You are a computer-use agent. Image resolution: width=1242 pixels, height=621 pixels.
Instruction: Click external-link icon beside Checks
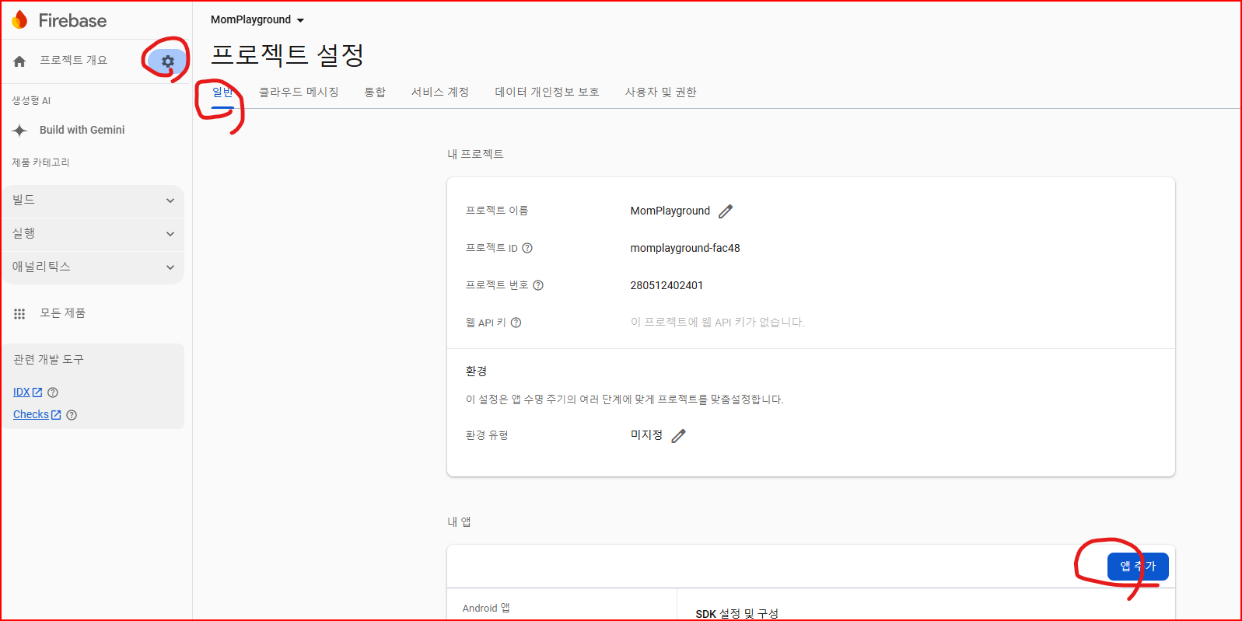tap(56, 415)
